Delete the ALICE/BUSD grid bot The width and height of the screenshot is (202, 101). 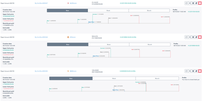(x=193, y=3)
